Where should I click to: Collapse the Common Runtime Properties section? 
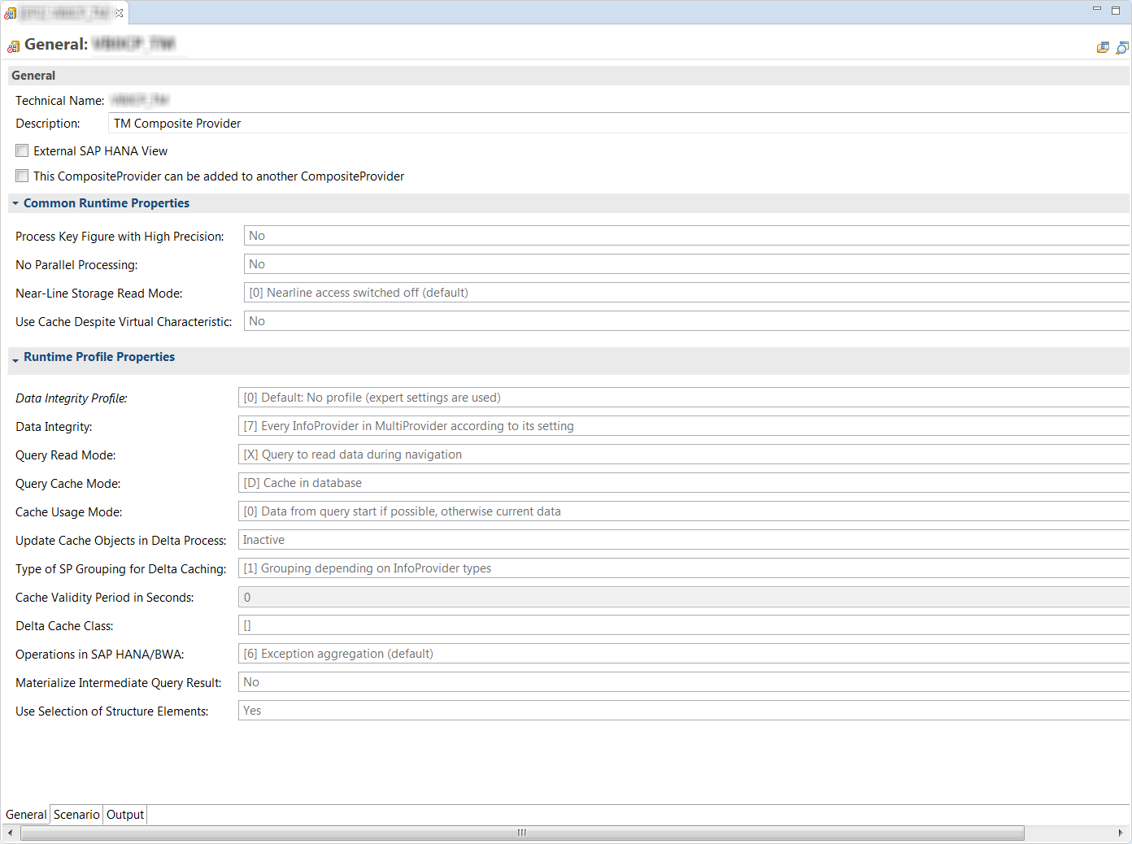pos(15,203)
